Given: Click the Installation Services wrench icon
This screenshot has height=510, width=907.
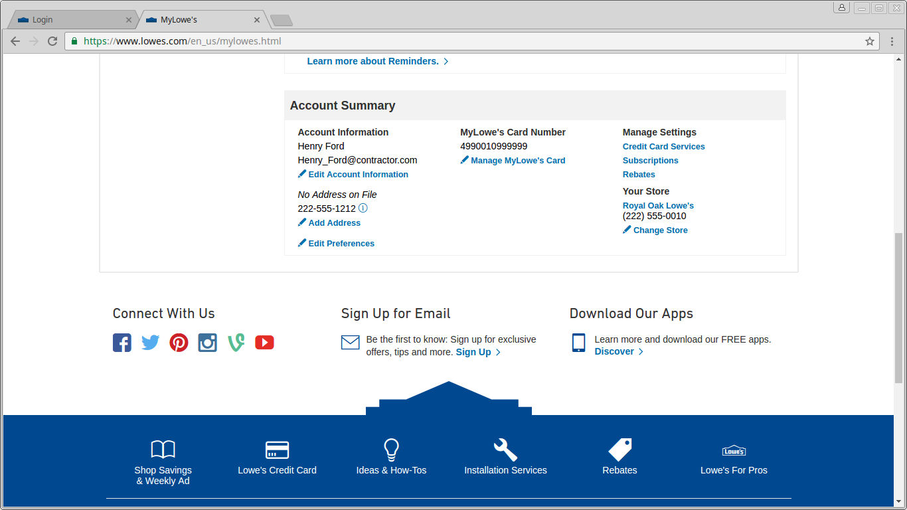Looking at the screenshot, I should (505, 449).
